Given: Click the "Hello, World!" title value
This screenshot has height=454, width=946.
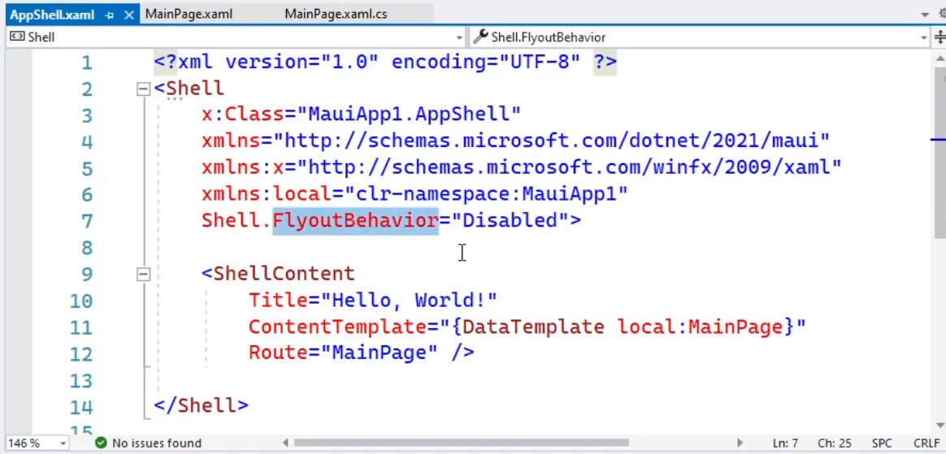Looking at the screenshot, I should coord(409,300).
